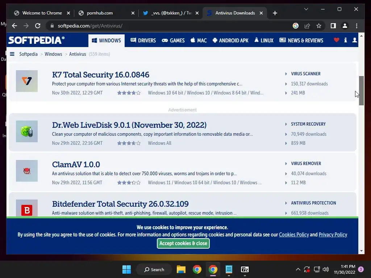This screenshot has width=371, height=278.
Task: Open ClamAV 1.0.0 title link
Action: click(76, 165)
